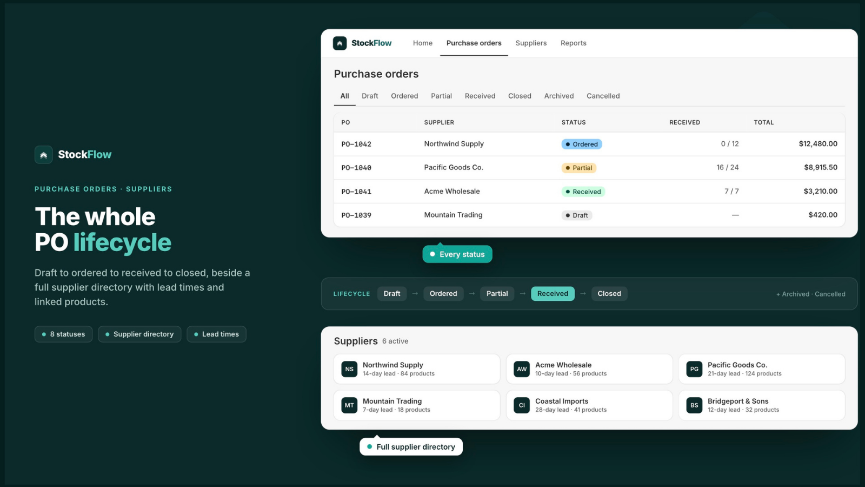865x487 pixels.
Task: Click the $8,915.50 total
Action: click(x=821, y=168)
